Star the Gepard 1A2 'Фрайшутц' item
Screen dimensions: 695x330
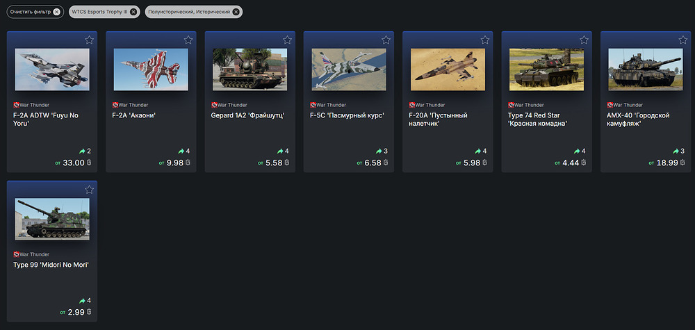(287, 40)
